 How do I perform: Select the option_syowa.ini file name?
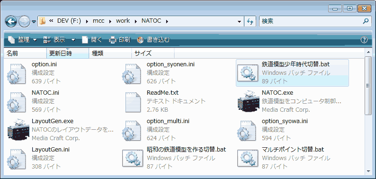click(x=285, y=121)
